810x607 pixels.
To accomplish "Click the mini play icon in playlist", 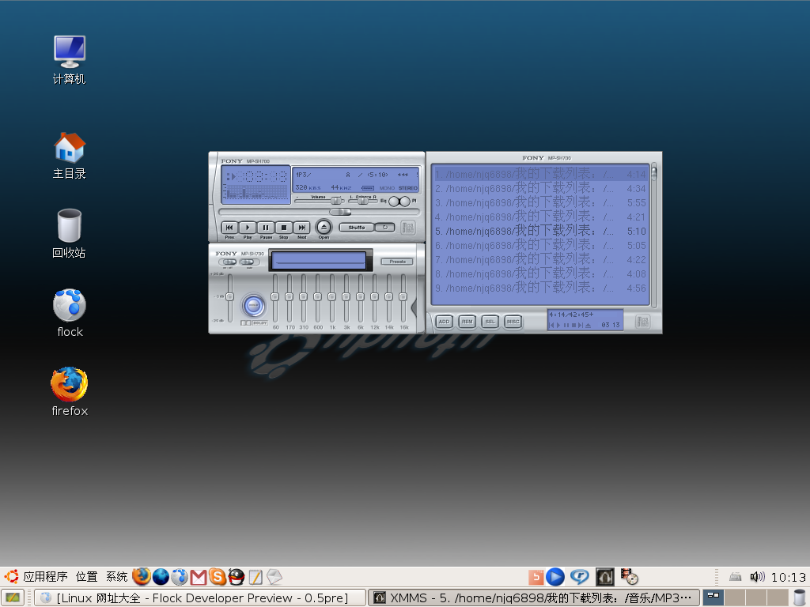I will (x=558, y=325).
